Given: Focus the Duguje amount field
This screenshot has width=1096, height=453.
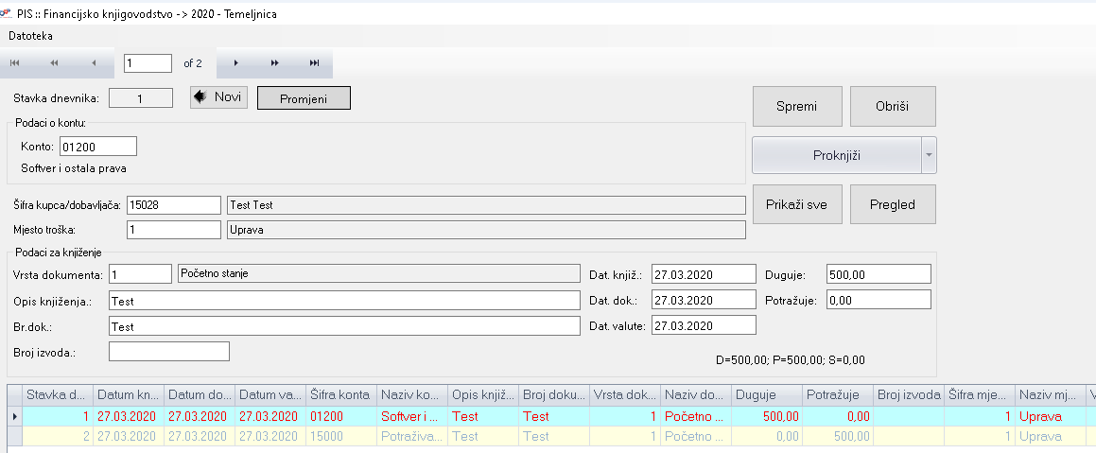Looking at the screenshot, I should [879, 274].
